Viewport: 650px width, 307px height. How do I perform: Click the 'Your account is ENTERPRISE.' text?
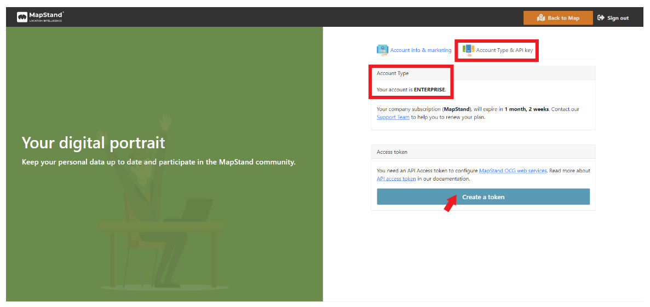point(411,90)
